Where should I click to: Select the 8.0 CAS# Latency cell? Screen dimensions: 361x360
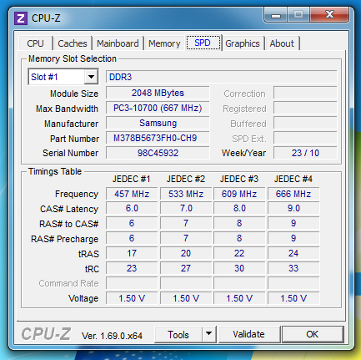239,208
